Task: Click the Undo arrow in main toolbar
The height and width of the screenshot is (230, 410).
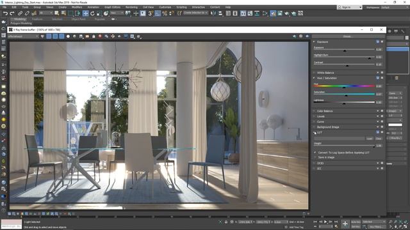Action: pyautogui.click(x=5, y=13)
